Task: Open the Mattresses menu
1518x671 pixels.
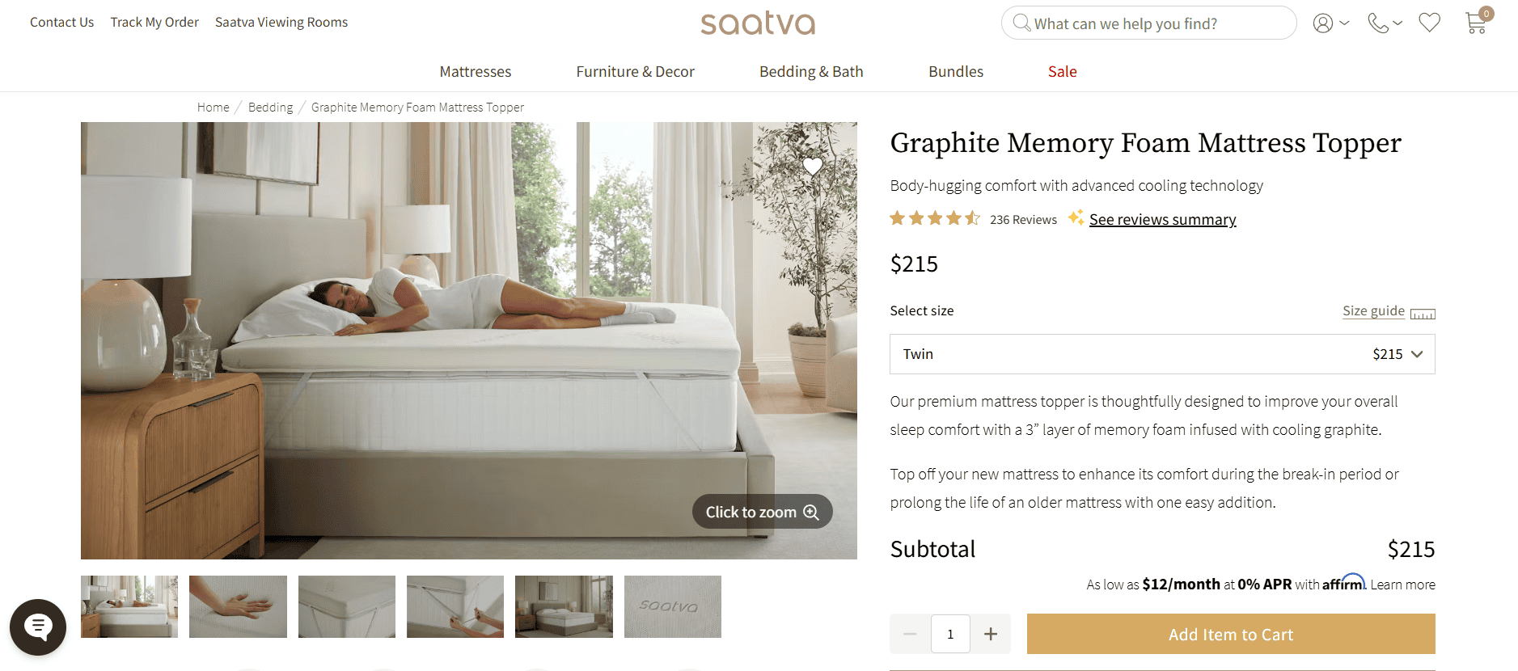Action: 476,71
